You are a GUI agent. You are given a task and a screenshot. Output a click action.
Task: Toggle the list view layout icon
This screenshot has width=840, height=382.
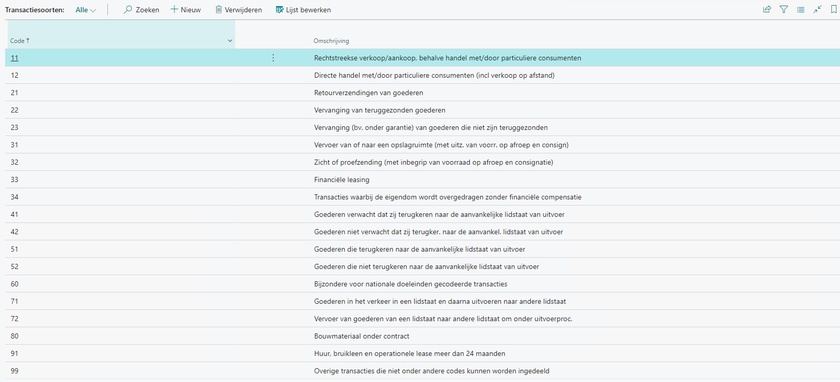click(x=801, y=9)
